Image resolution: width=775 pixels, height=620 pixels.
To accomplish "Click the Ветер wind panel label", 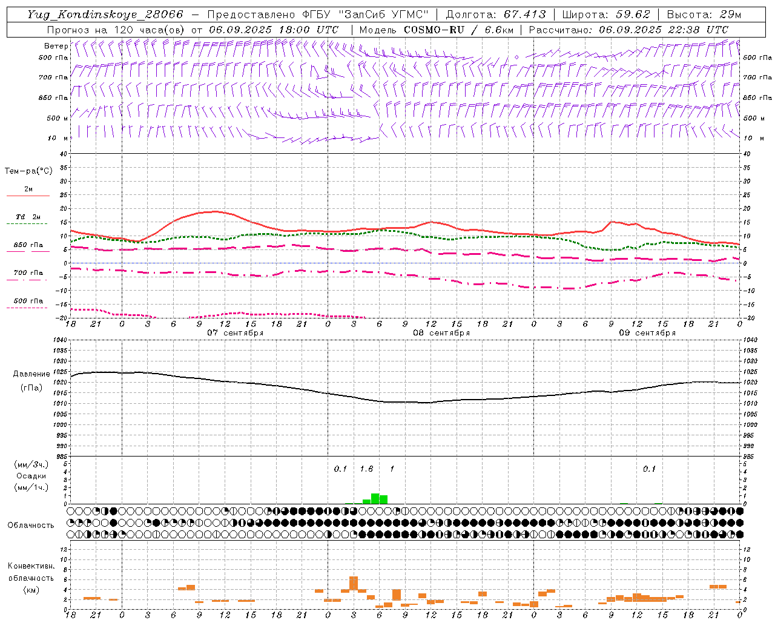I will click(56, 46).
